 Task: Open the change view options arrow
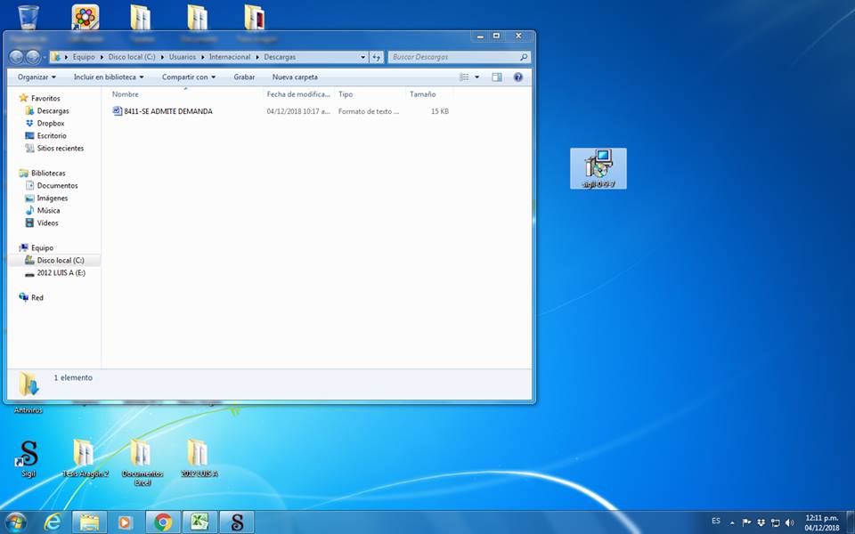(477, 77)
